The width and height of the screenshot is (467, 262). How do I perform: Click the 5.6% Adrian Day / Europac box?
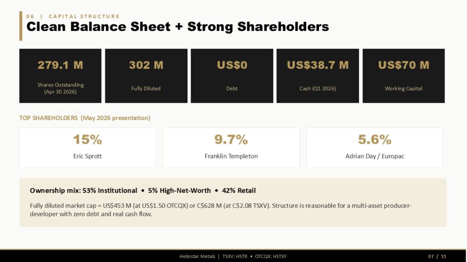coord(375,148)
